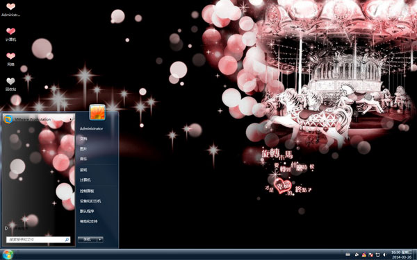Click the keyboard input tray icon

coord(347,254)
